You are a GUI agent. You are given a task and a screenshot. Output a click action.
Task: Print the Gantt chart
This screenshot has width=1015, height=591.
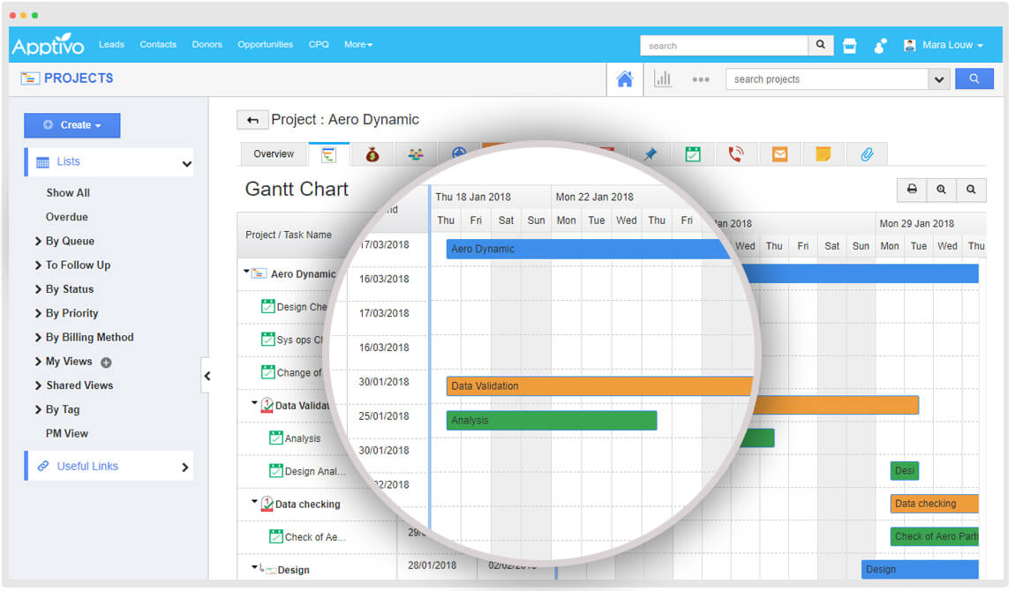(x=912, y=190)
